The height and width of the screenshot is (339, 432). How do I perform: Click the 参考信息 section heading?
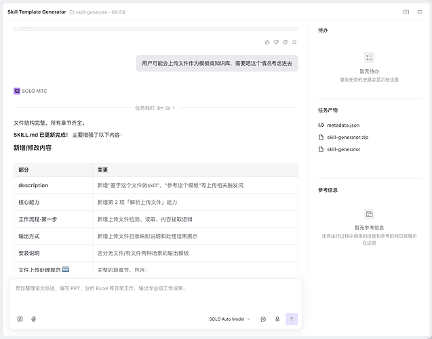(328, 190)
